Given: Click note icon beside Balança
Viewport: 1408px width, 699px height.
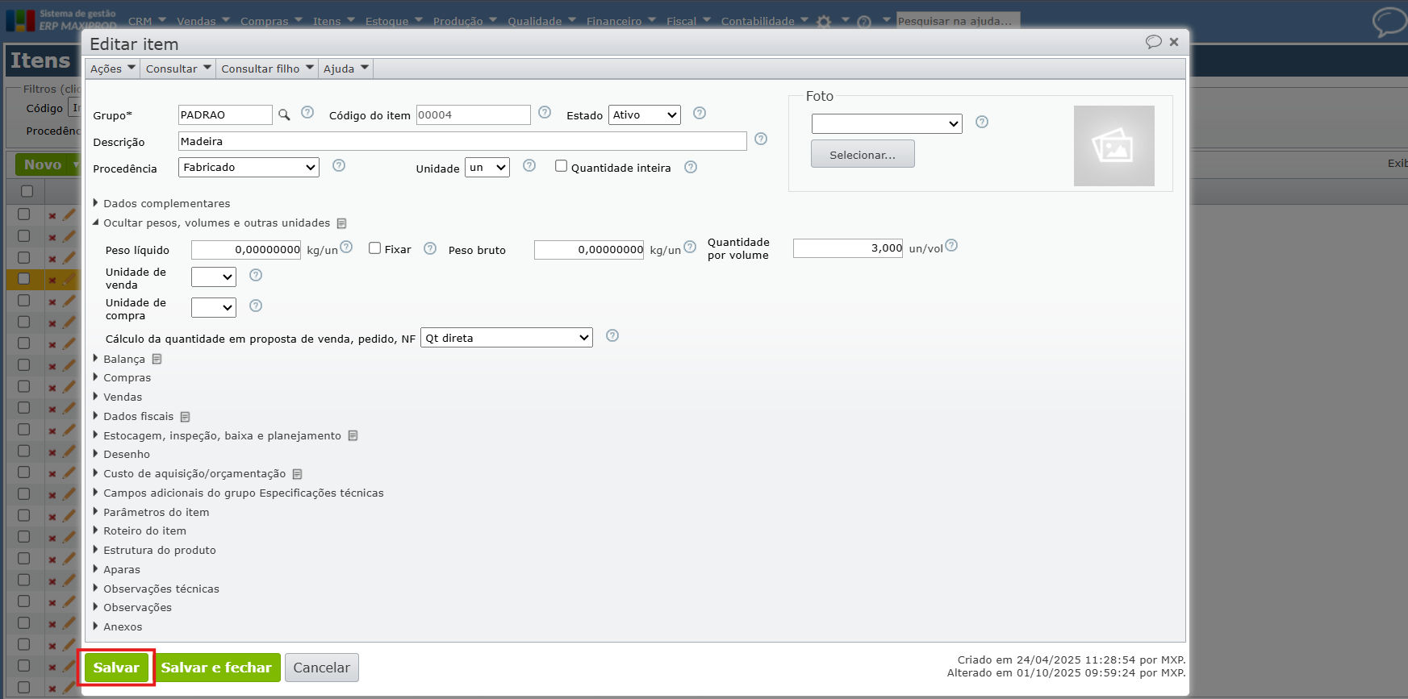Looking at the screenshot, I should coord(157,359).
